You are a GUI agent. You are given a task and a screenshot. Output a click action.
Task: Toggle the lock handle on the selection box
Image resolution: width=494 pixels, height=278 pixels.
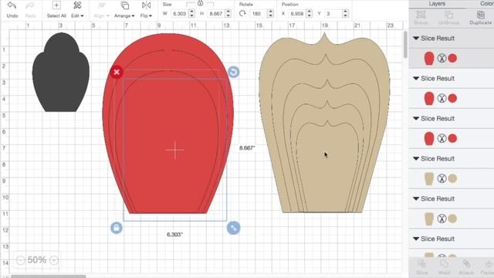117,228
